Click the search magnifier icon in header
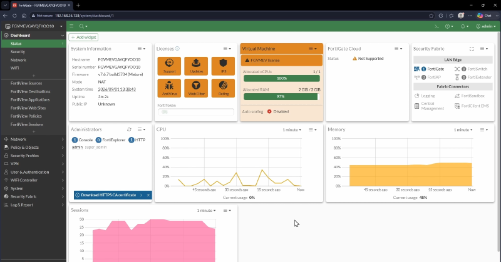Image resolution: width=501 pixels, height=262 pixels. click(83, 26)
